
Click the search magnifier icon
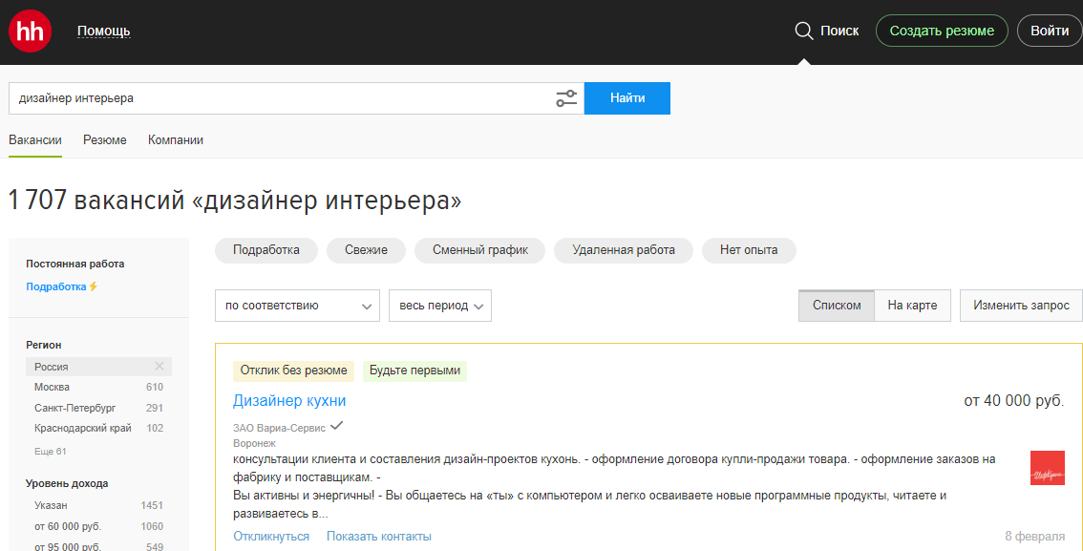804,31
